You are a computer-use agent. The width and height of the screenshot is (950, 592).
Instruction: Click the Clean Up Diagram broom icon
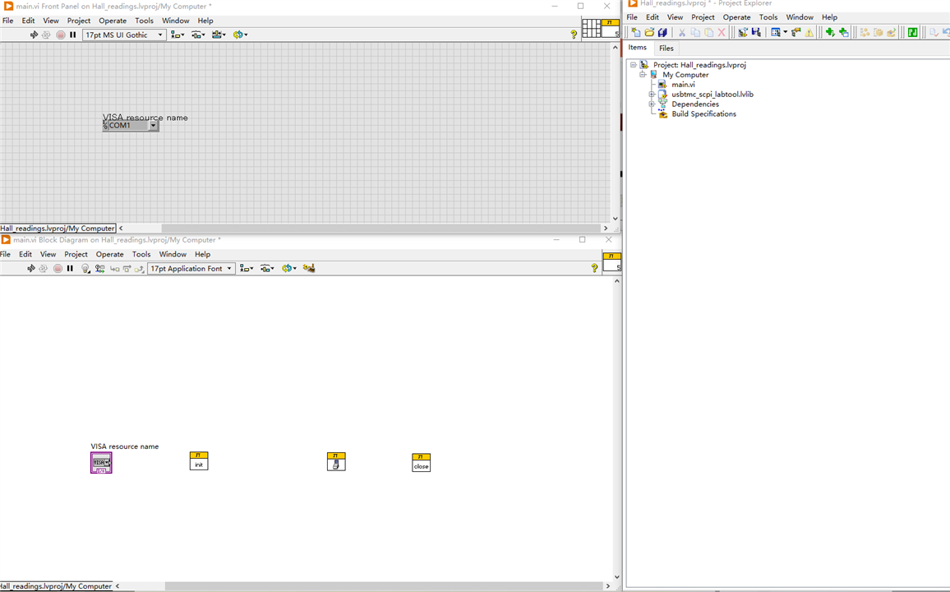[x=309, y=268]
